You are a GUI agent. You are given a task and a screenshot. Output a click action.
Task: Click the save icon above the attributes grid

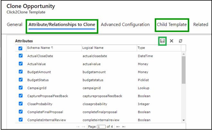click(162, 41)
